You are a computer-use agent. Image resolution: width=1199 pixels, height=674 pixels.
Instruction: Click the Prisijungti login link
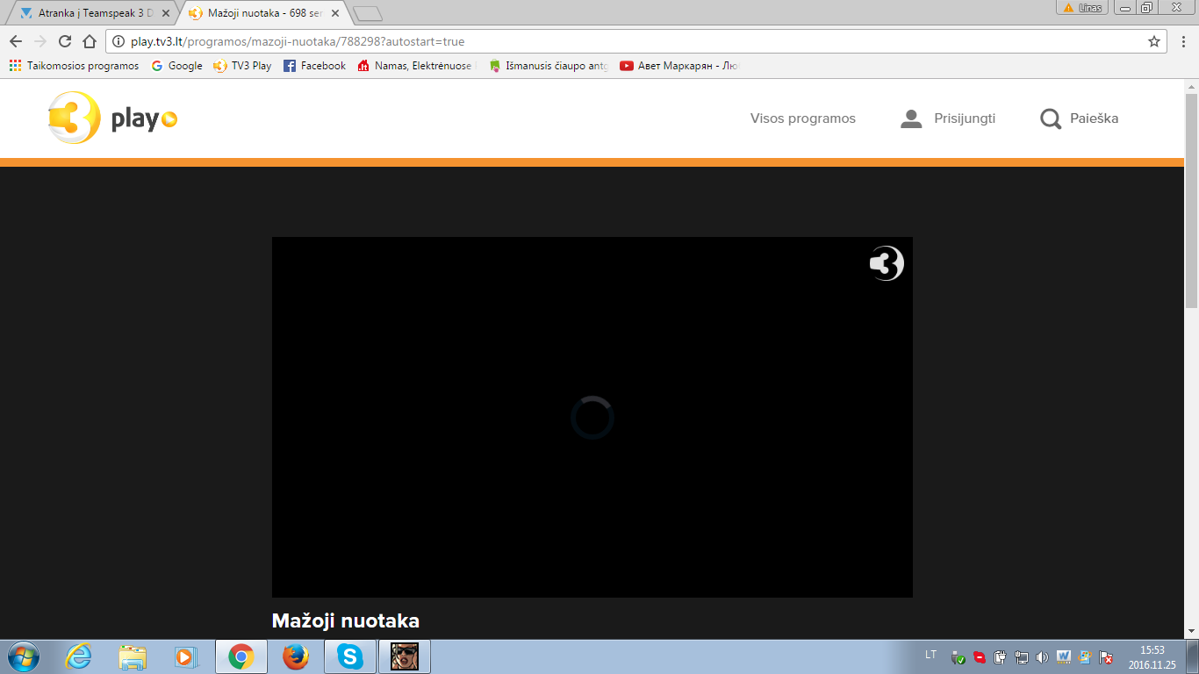point(964,118)
